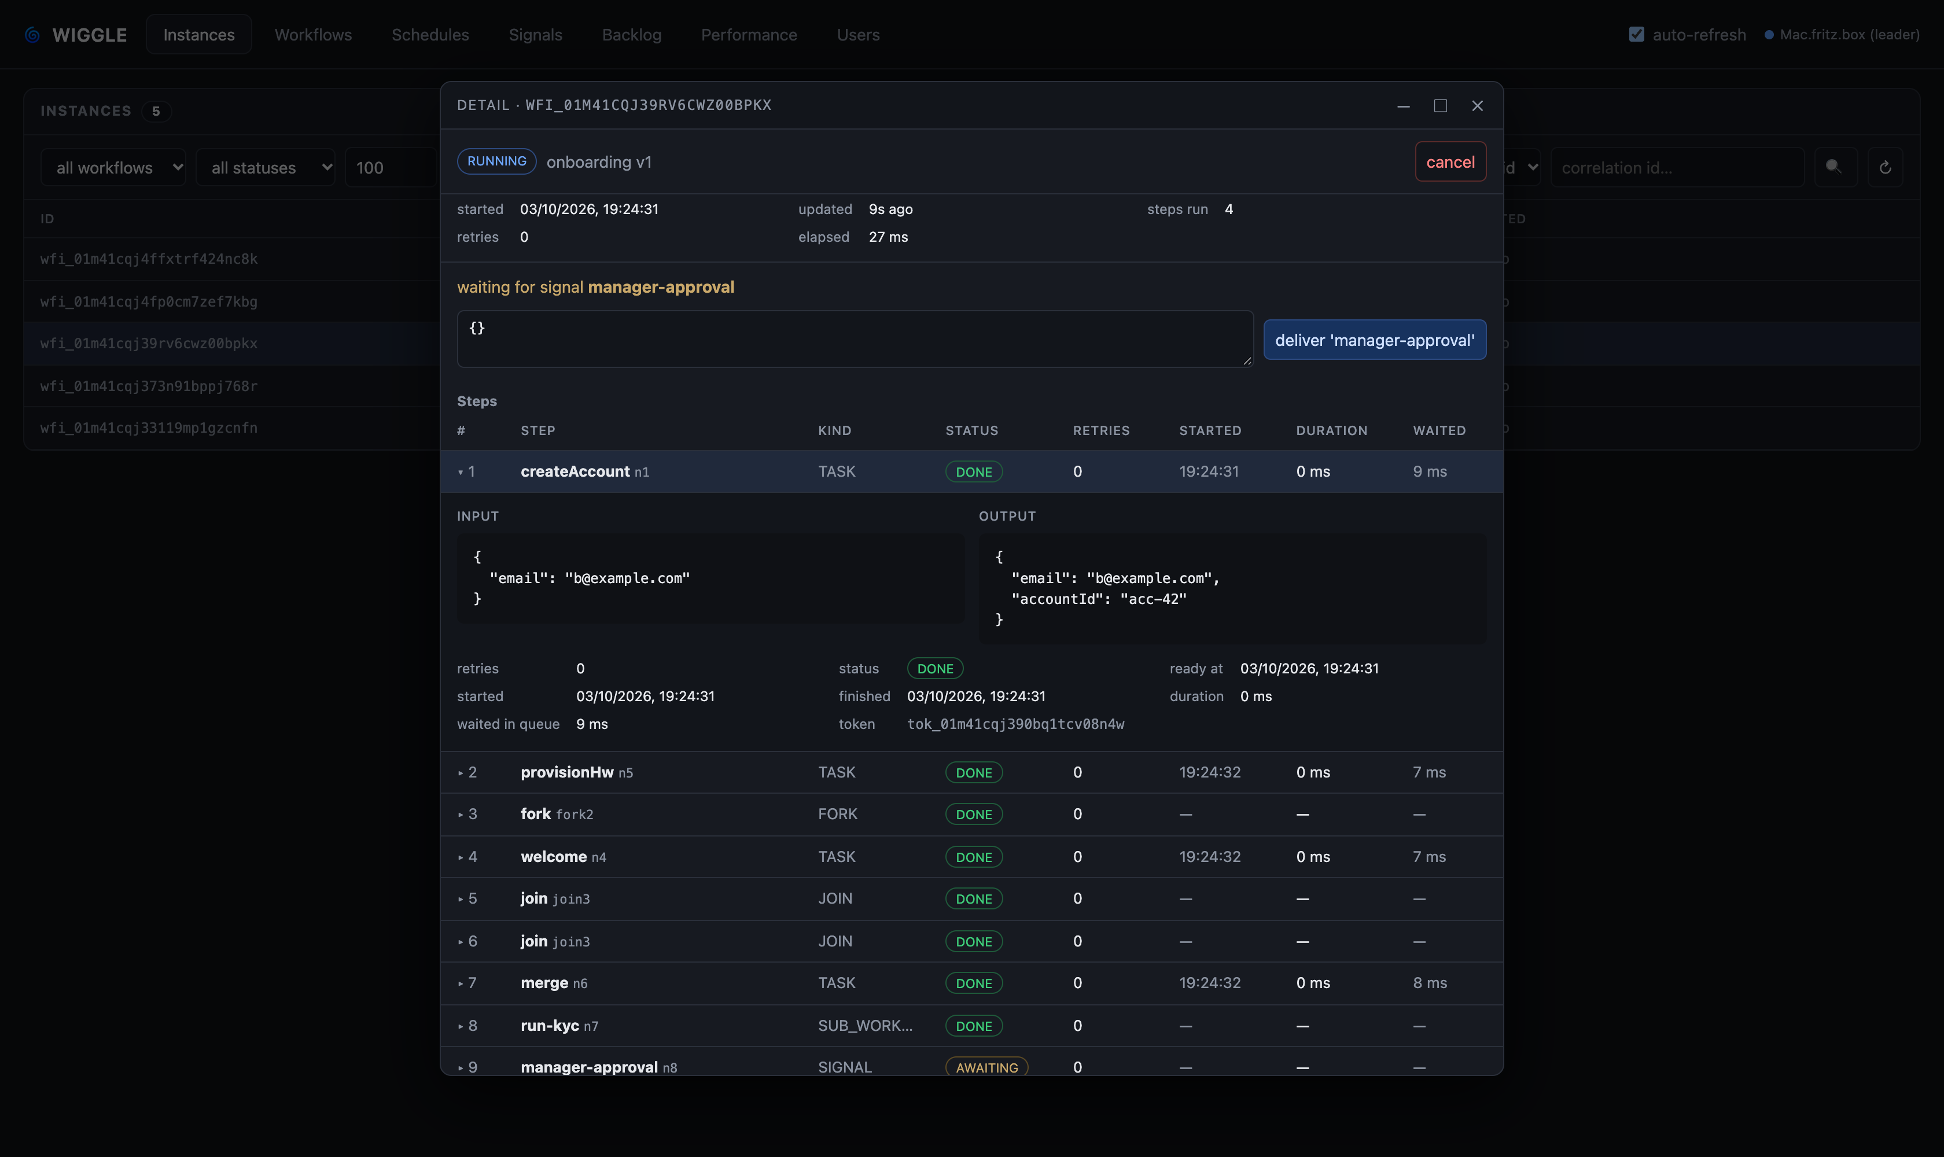Click the signal payload text area
This screenshot has height=1157, width=1944.
point(855,339)
